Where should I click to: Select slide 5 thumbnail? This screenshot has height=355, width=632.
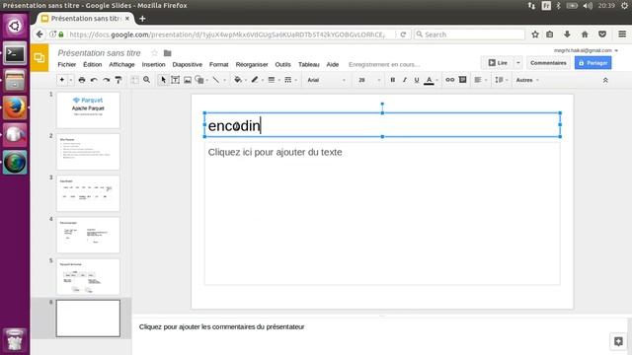[x=88, y=276]
